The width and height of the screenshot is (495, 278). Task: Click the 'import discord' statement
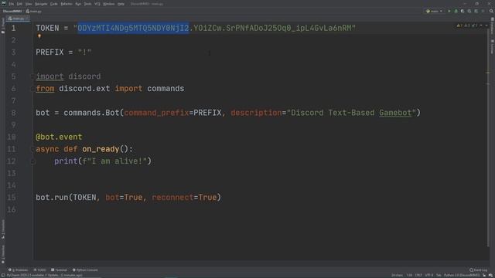coord(68,76)
